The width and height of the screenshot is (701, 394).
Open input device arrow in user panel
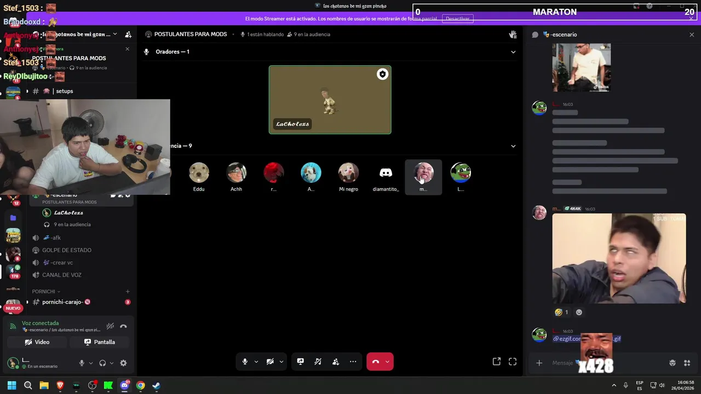point(91,363)
